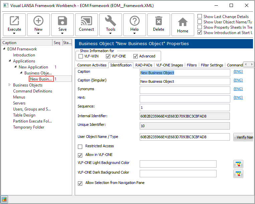Screen dimensions: 255x204
Task: Open the Tools wrench icon
Action: [111, 21]
